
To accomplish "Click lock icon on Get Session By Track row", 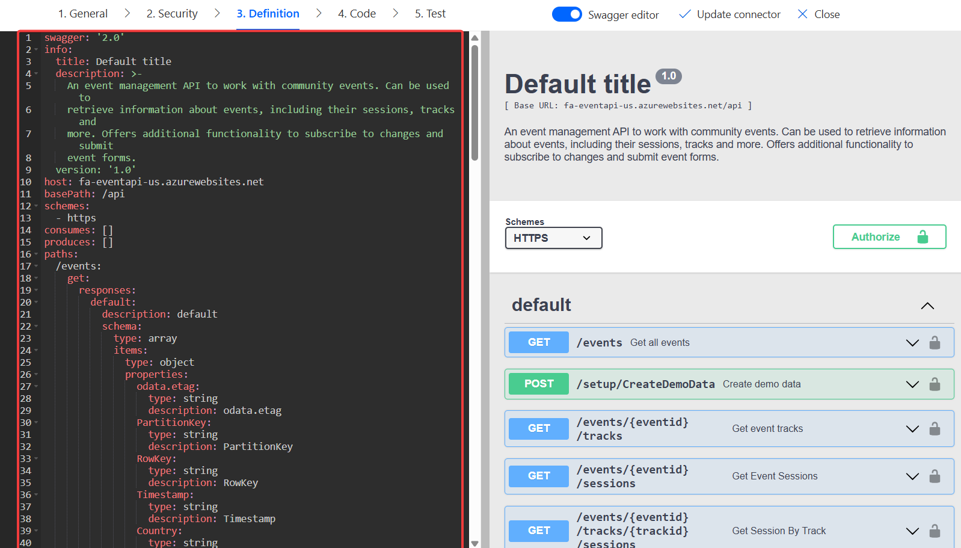I will pos(935,531).
